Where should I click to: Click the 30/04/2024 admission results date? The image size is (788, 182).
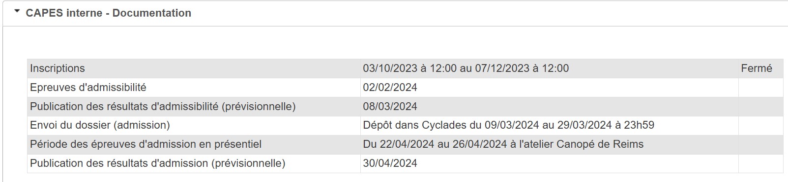(x=390, y=163)
